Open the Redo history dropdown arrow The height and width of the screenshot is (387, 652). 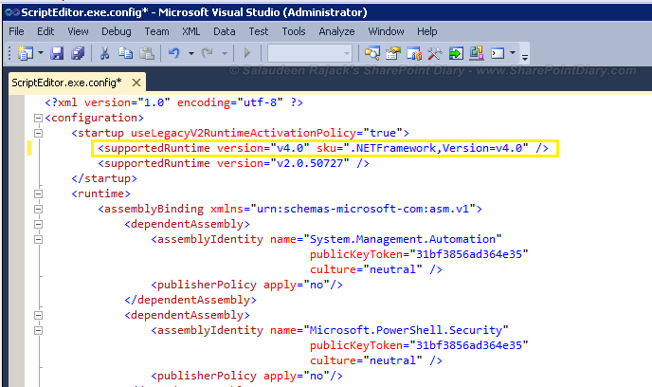(x=224, y=53)
